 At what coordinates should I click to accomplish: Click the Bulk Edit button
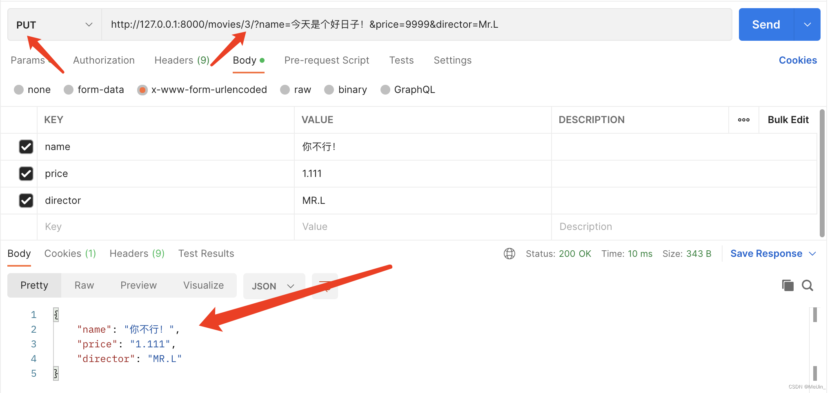click(788, 120)
